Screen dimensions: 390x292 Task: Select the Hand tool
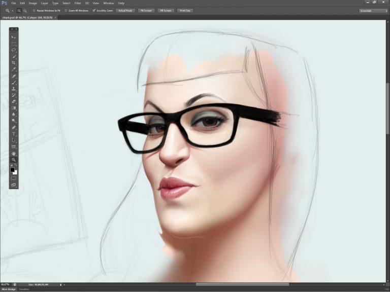click(x=14, y=153)
